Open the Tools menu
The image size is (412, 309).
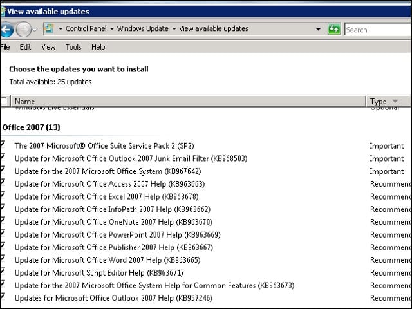(x=73, y=47)
